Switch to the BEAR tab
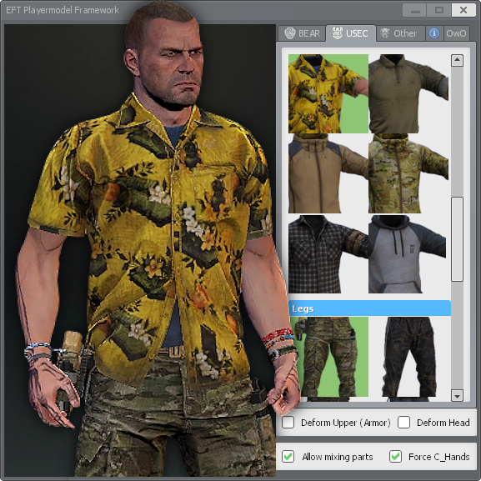 (x=302, y=33)
